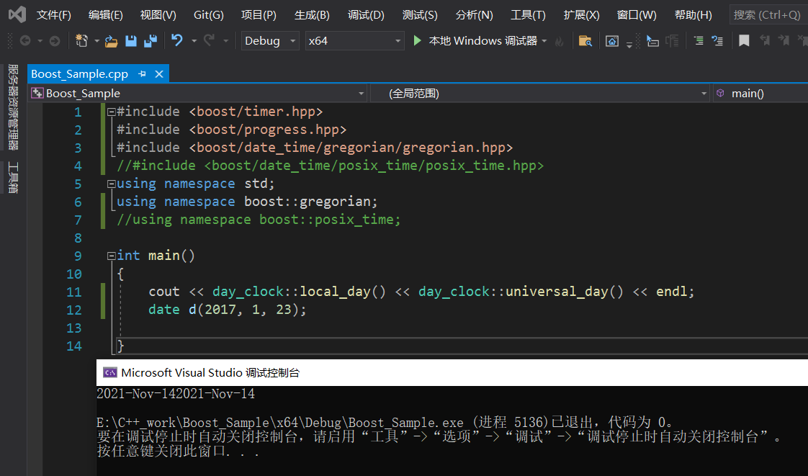Screen dimensions: 808x476
Task: Click the Redo arrow icon
Action: (209, 40)
